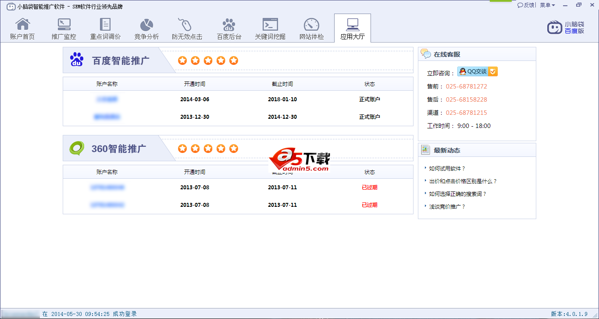Click the 已过期 status in first 360 row
This screenshot has height=319, width=599.
click(x=369, y=188)
